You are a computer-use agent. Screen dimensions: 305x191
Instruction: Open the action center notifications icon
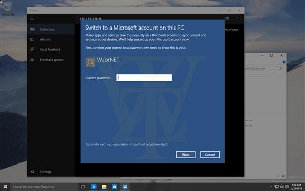(287, 187)
